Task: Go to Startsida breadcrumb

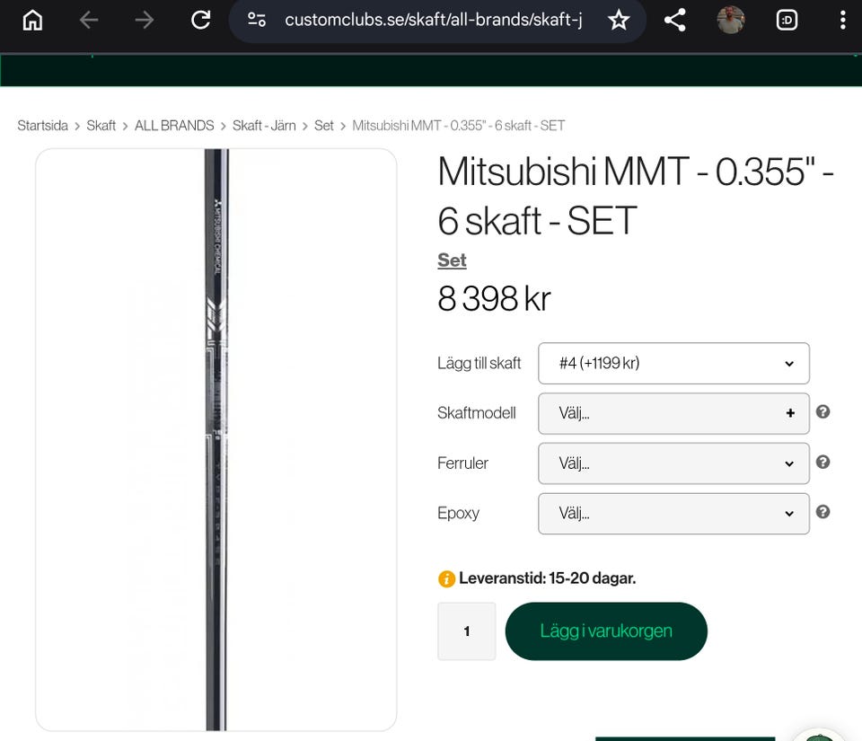Action: [x=42, y=126]
